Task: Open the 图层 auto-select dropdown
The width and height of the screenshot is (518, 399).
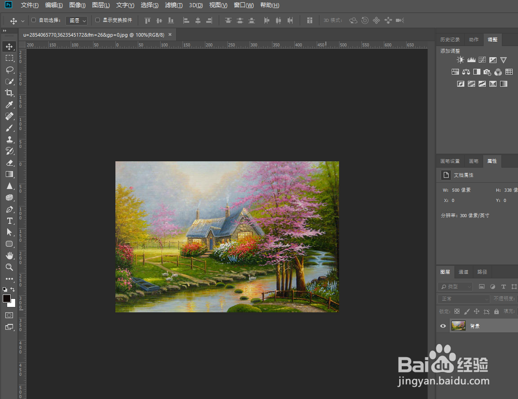Action: 76,21
